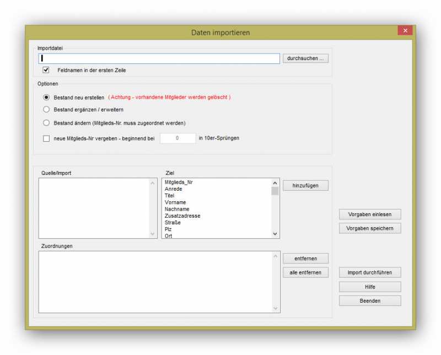Close the Daten importieren dialog window
This screenshot has width=441, height=355.
pos(405,31)
